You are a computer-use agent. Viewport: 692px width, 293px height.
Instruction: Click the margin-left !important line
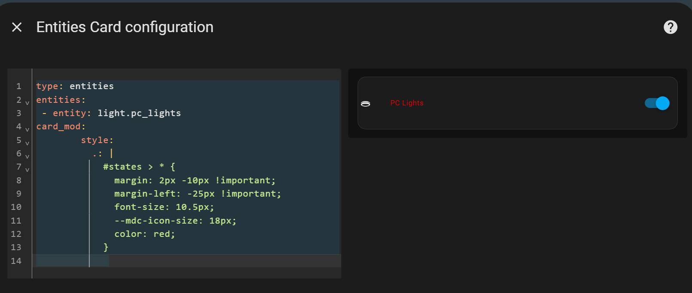pyautogui.click(x=197, y=193)
